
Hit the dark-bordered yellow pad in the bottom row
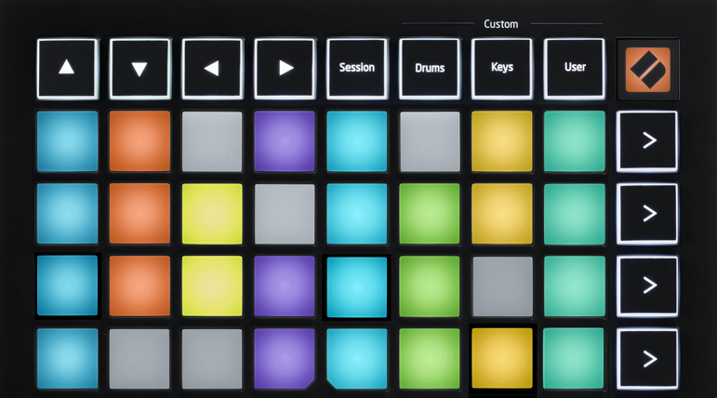coord(501,358)
